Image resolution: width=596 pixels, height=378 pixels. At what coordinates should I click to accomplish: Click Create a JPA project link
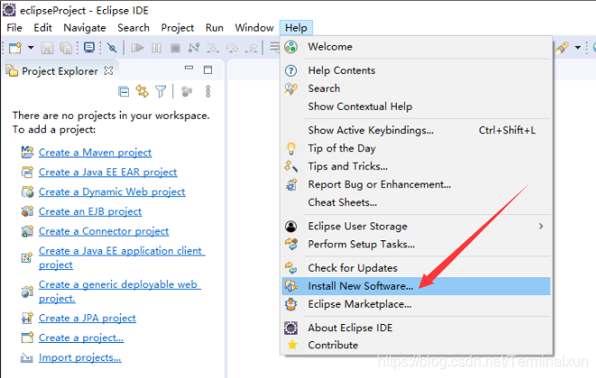tap(87, 319)
